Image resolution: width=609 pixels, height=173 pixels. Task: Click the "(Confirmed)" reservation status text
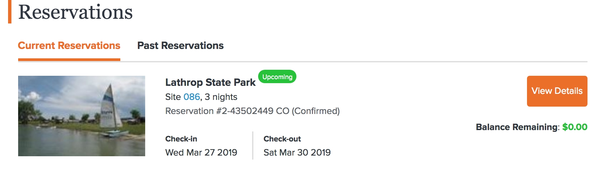coord(316,111)
